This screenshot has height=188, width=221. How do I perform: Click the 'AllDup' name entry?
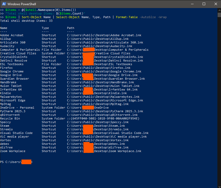(x=5, y=39)
